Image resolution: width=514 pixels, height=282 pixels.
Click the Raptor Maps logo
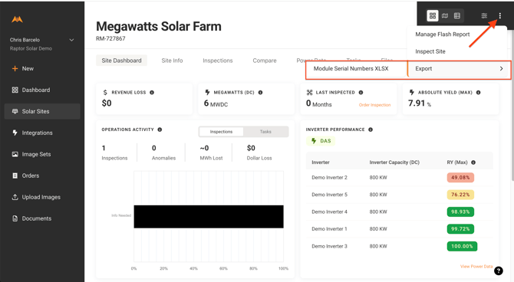click(x=17, y=19)
